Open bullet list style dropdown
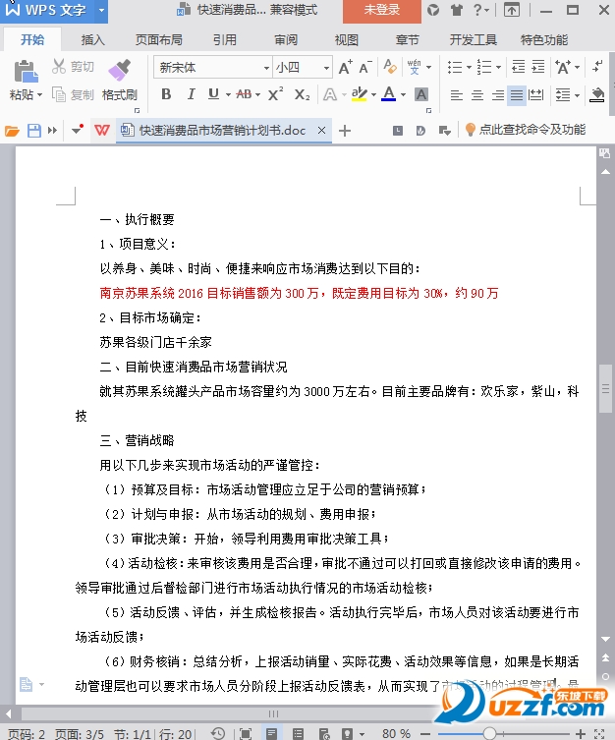This screenshot has width=615, height=740. tap(469, 67)
